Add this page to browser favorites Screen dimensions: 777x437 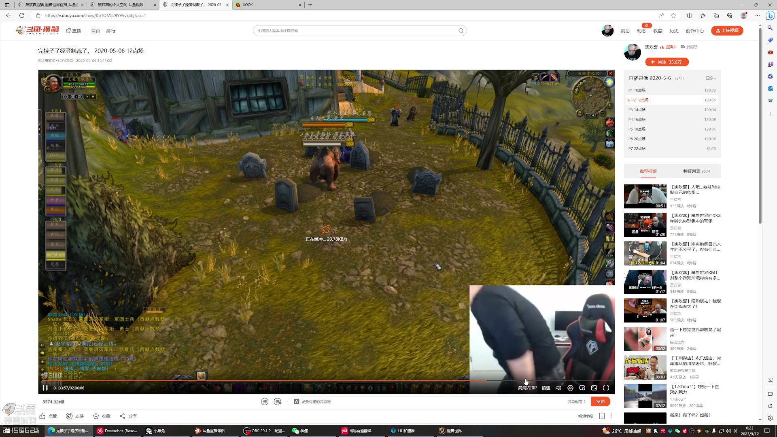pos(673,15)
